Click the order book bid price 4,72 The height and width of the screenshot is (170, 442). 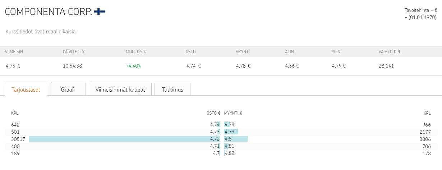[215, 139]
